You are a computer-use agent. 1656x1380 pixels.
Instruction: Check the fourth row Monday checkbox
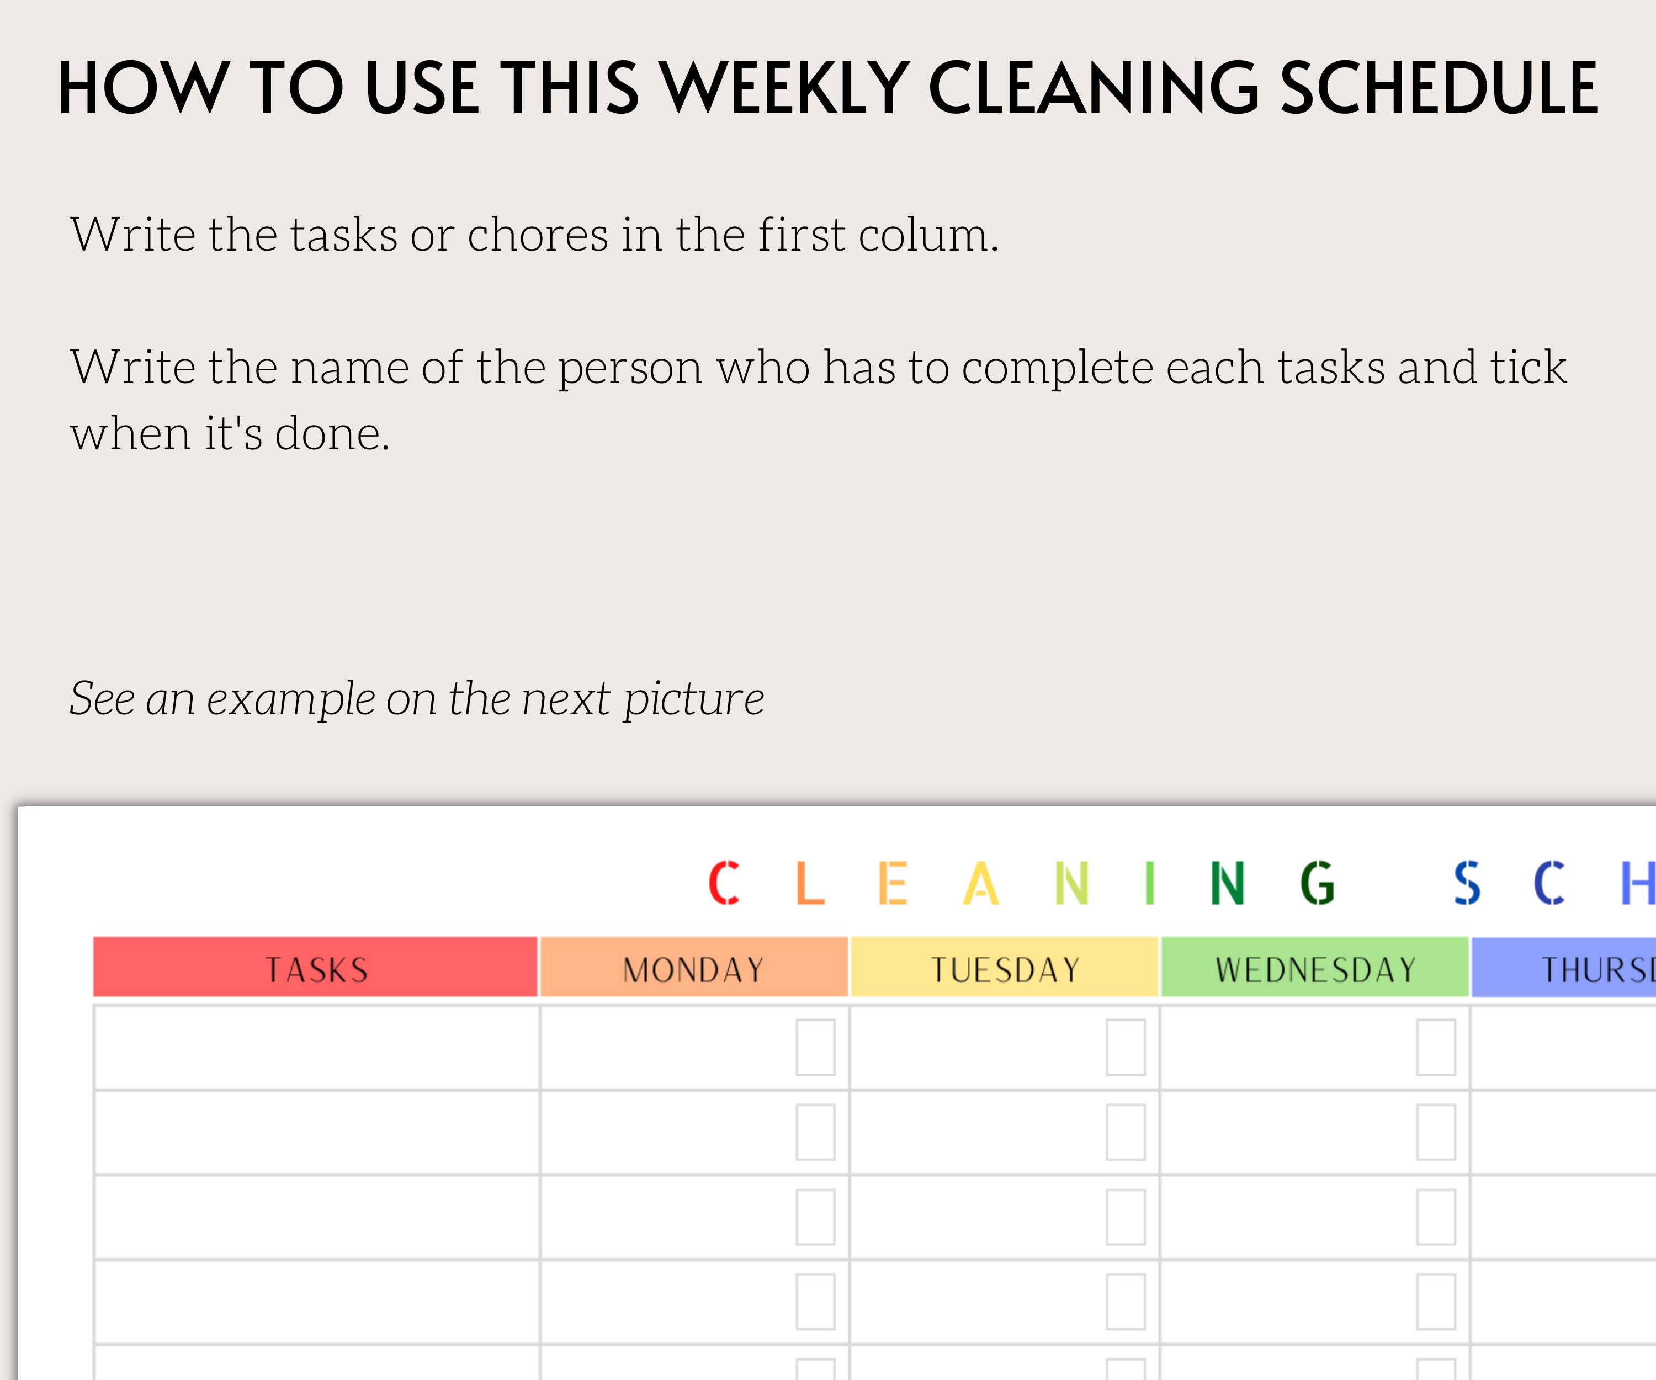815,1302
